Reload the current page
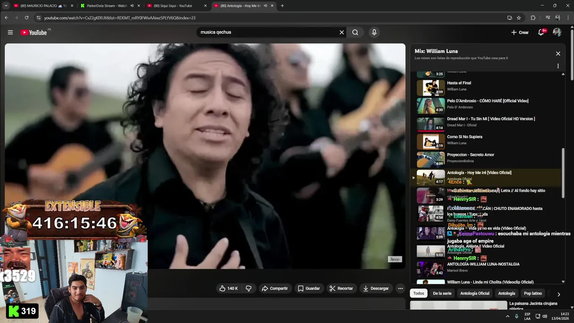Image resolution: width=574 pixels, height=323 pixels. (26, 18)
